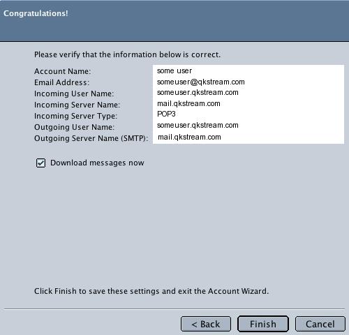Screen dimensions: 349x335
Task: Click the 'Congratulations!' header title
Action: pos(36,13)
